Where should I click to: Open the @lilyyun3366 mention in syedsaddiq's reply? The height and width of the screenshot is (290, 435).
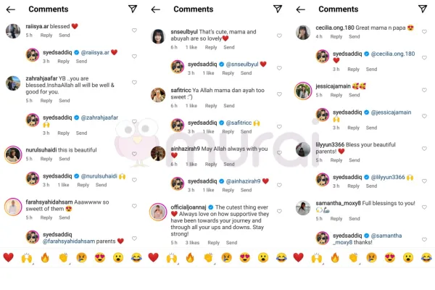pos(388,177)
